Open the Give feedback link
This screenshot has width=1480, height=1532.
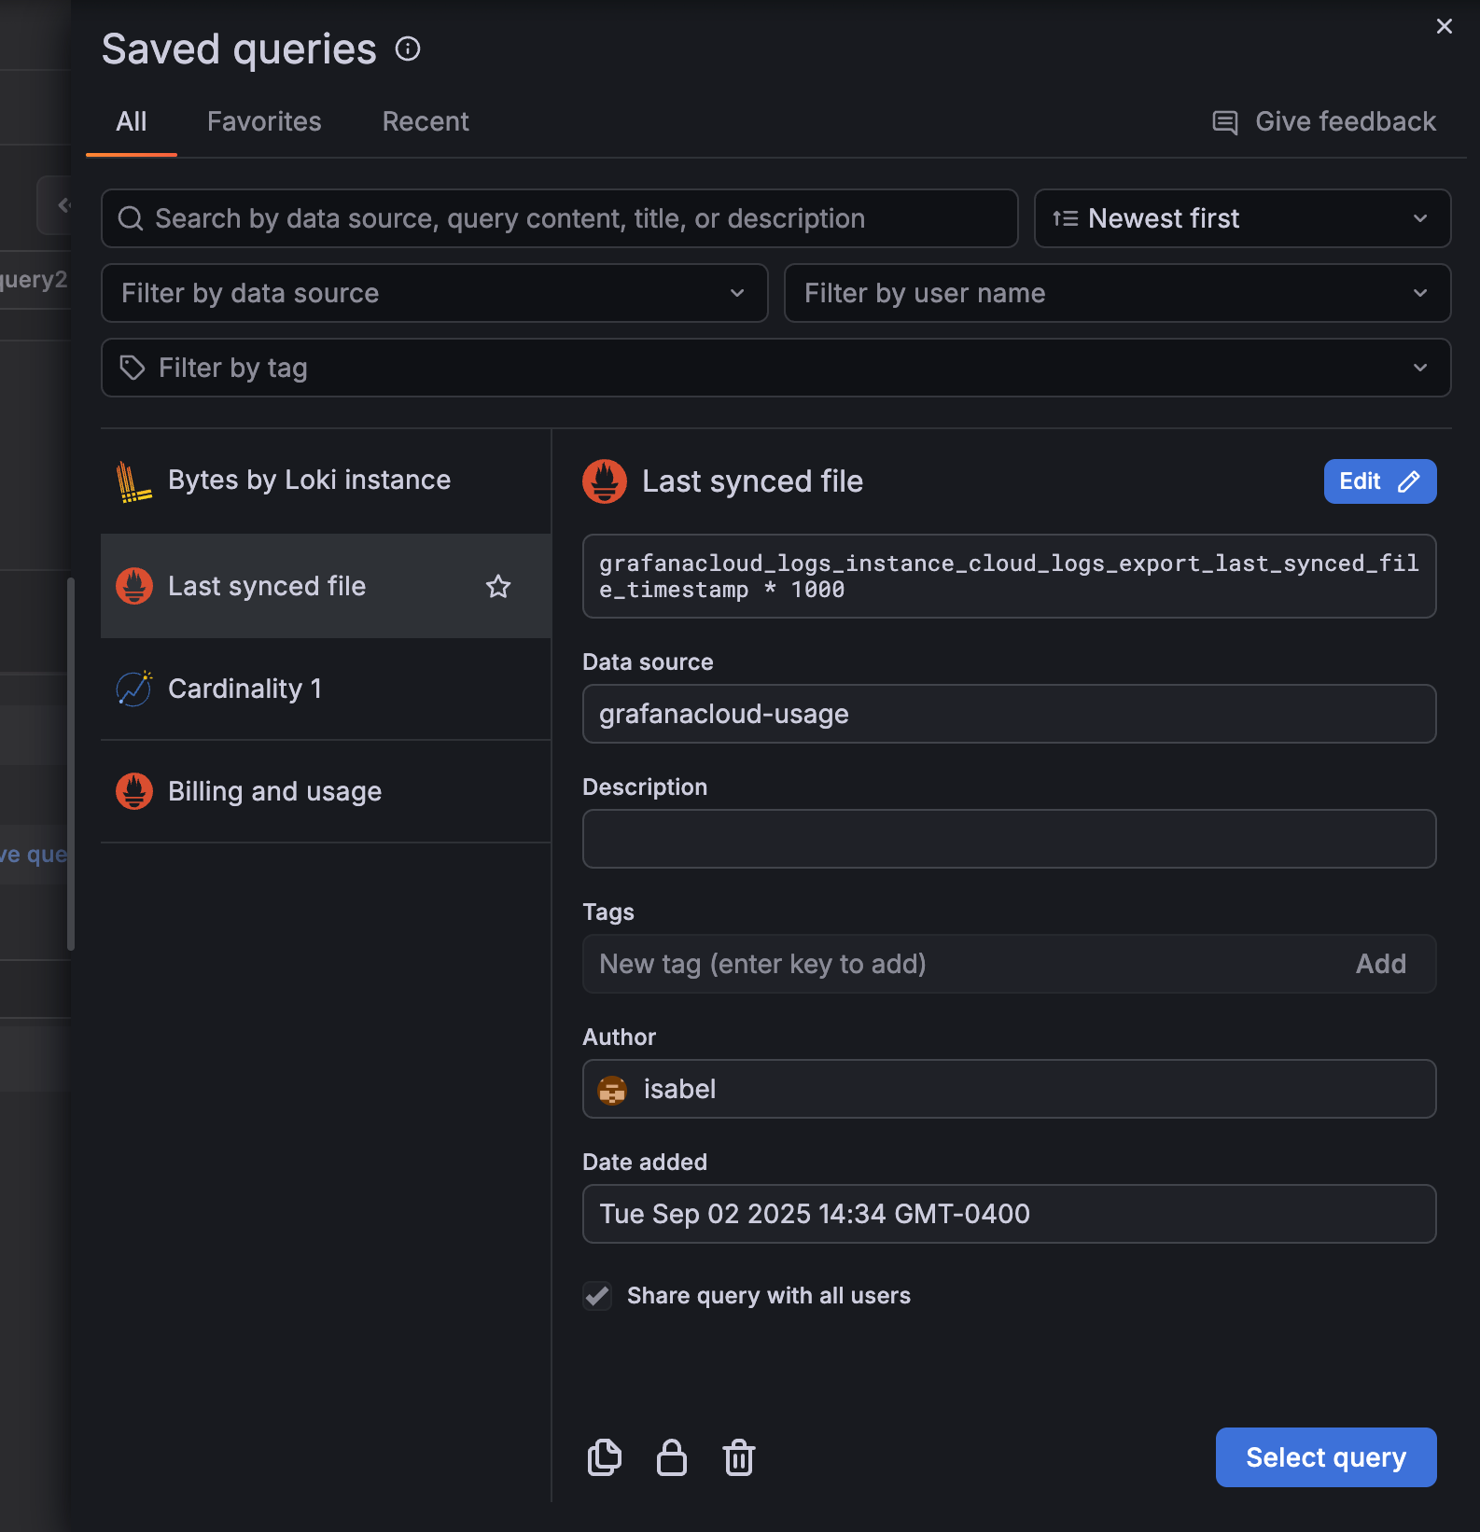(x=1323, y=121)
